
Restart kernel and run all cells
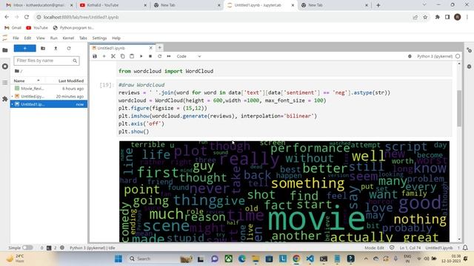pyautogui.click(x=169, y=56)
